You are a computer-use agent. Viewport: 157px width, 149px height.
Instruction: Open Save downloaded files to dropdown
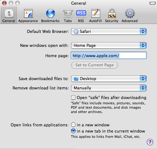coord(109,79)
